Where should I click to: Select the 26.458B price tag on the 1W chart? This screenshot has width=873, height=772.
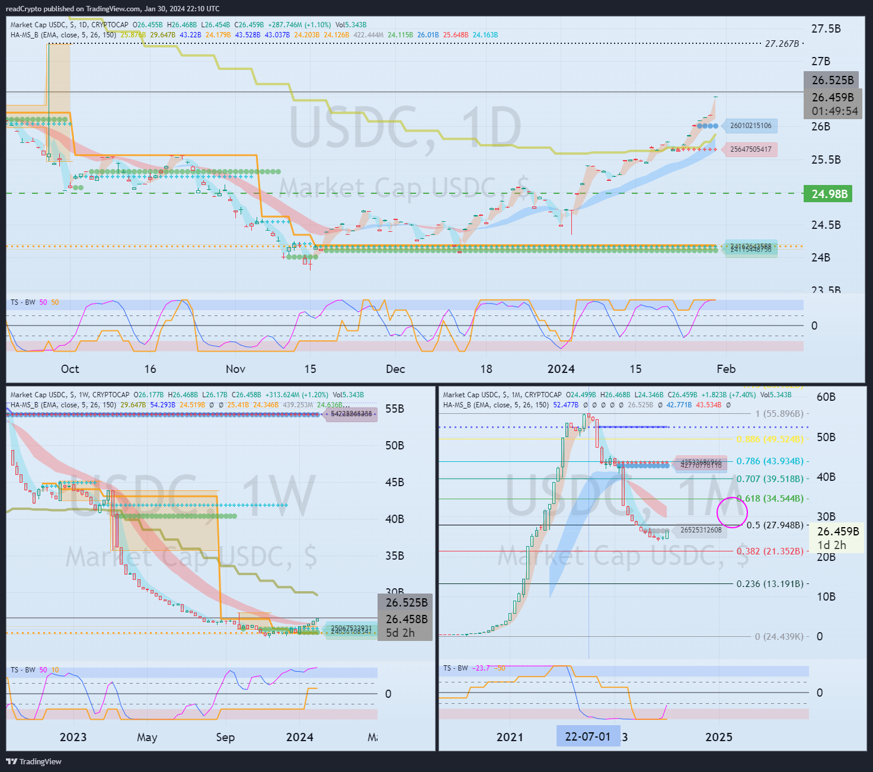point(405,619)
